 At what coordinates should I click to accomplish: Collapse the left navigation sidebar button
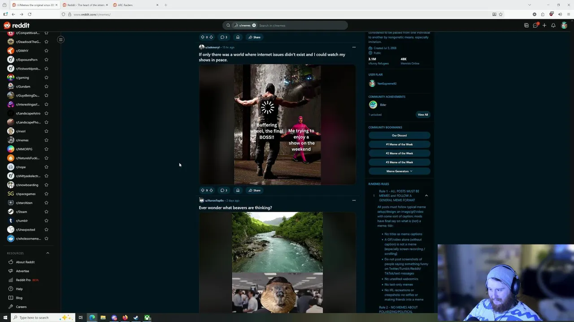61,39
